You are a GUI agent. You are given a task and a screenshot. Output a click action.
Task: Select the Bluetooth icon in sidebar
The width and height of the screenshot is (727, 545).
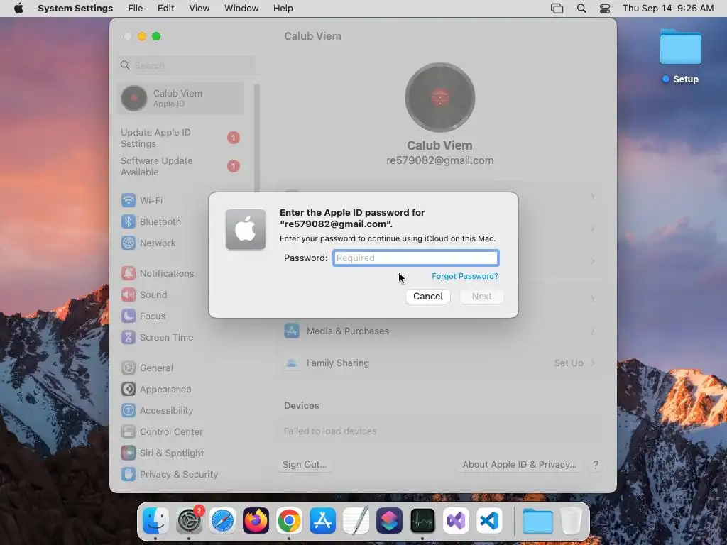click(x=129, y=221)
